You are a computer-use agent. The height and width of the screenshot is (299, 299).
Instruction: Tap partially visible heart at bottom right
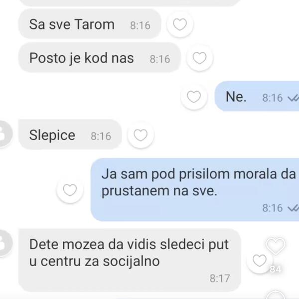[275, 295]
